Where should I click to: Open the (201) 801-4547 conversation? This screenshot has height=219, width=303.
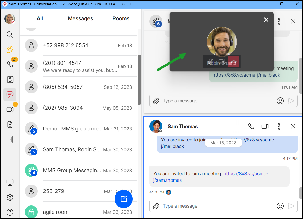(x=79, y=66)
